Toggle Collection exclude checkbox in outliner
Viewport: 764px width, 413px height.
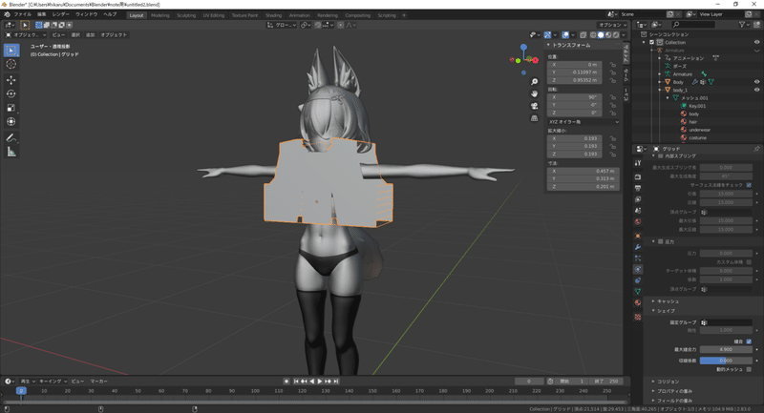tap(652, 42)
